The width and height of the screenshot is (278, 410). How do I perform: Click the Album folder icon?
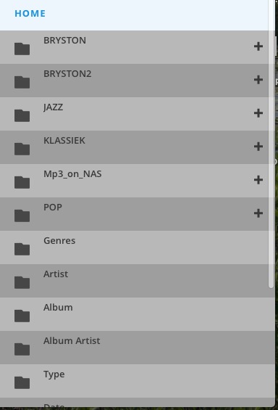22,316
